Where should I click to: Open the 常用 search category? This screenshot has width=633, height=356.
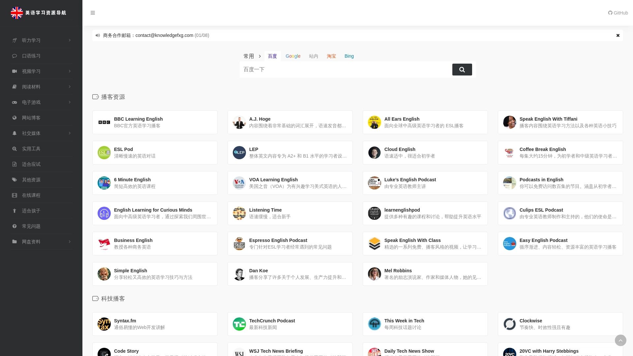tap(249, 56)
